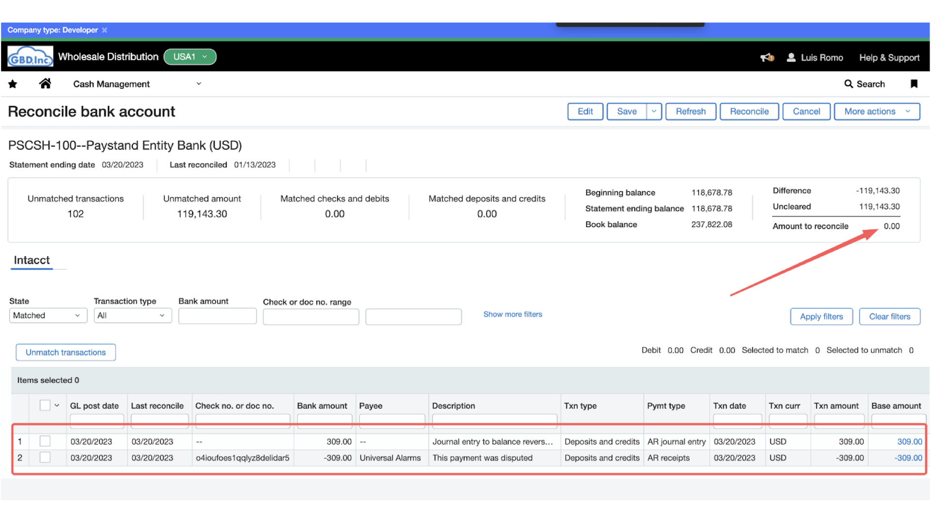Click the Txn curr column filter box

coord(788,421)
